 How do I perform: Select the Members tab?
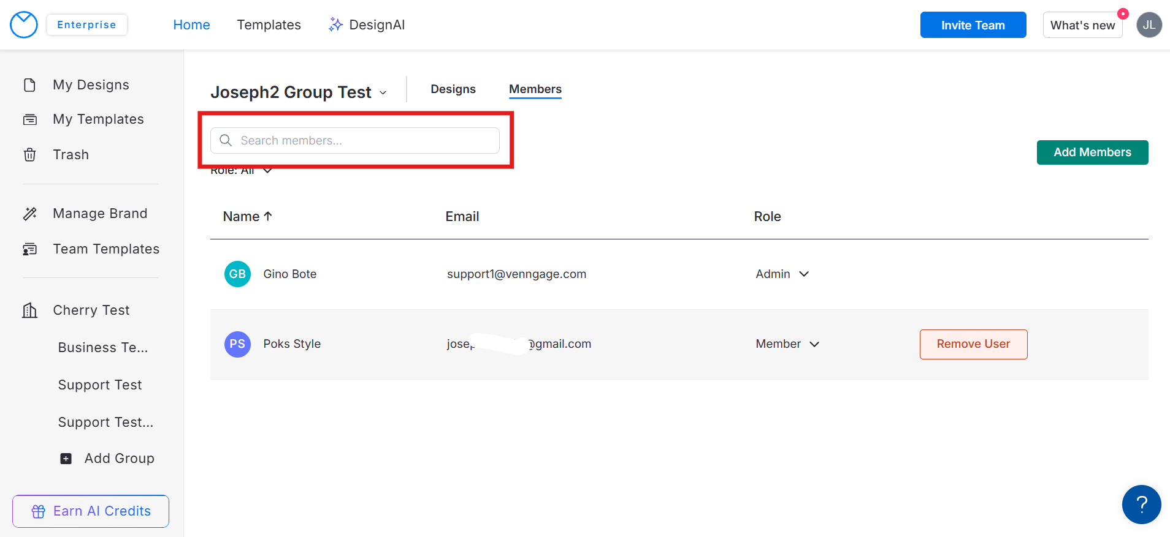(x=535, y=89)
